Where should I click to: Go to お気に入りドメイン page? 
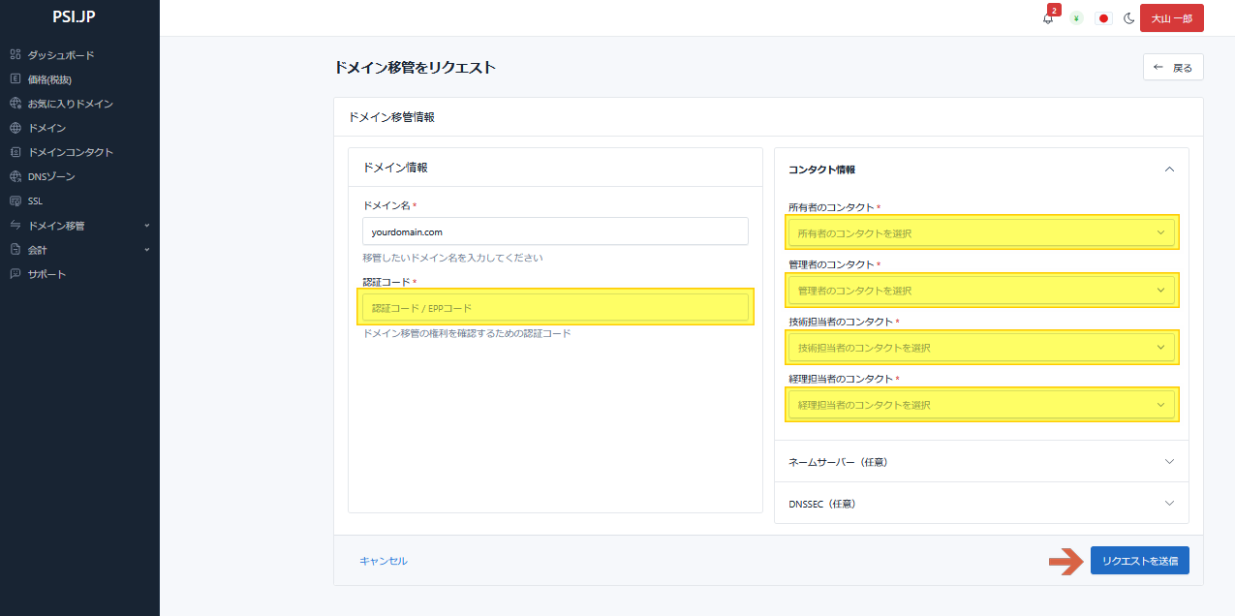[70, 104]
